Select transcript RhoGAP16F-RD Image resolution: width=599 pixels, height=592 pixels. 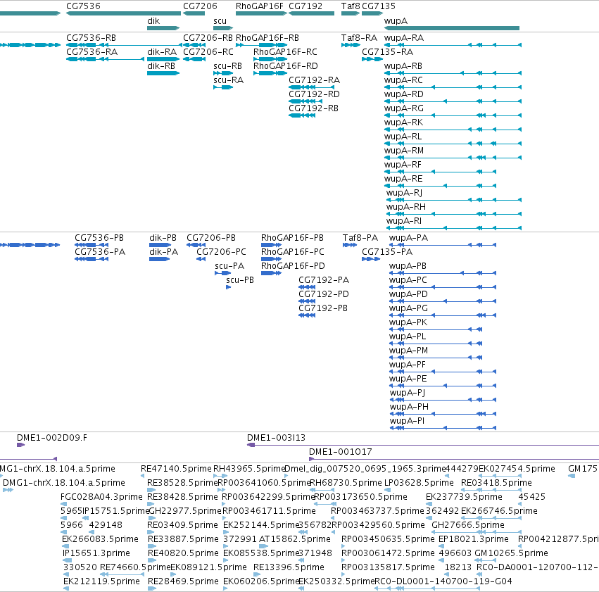(x=285, y=66)
